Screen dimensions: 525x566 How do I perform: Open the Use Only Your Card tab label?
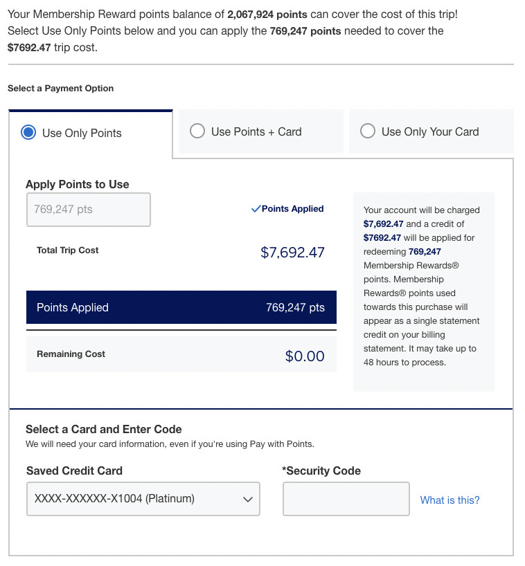pos(430,131)
